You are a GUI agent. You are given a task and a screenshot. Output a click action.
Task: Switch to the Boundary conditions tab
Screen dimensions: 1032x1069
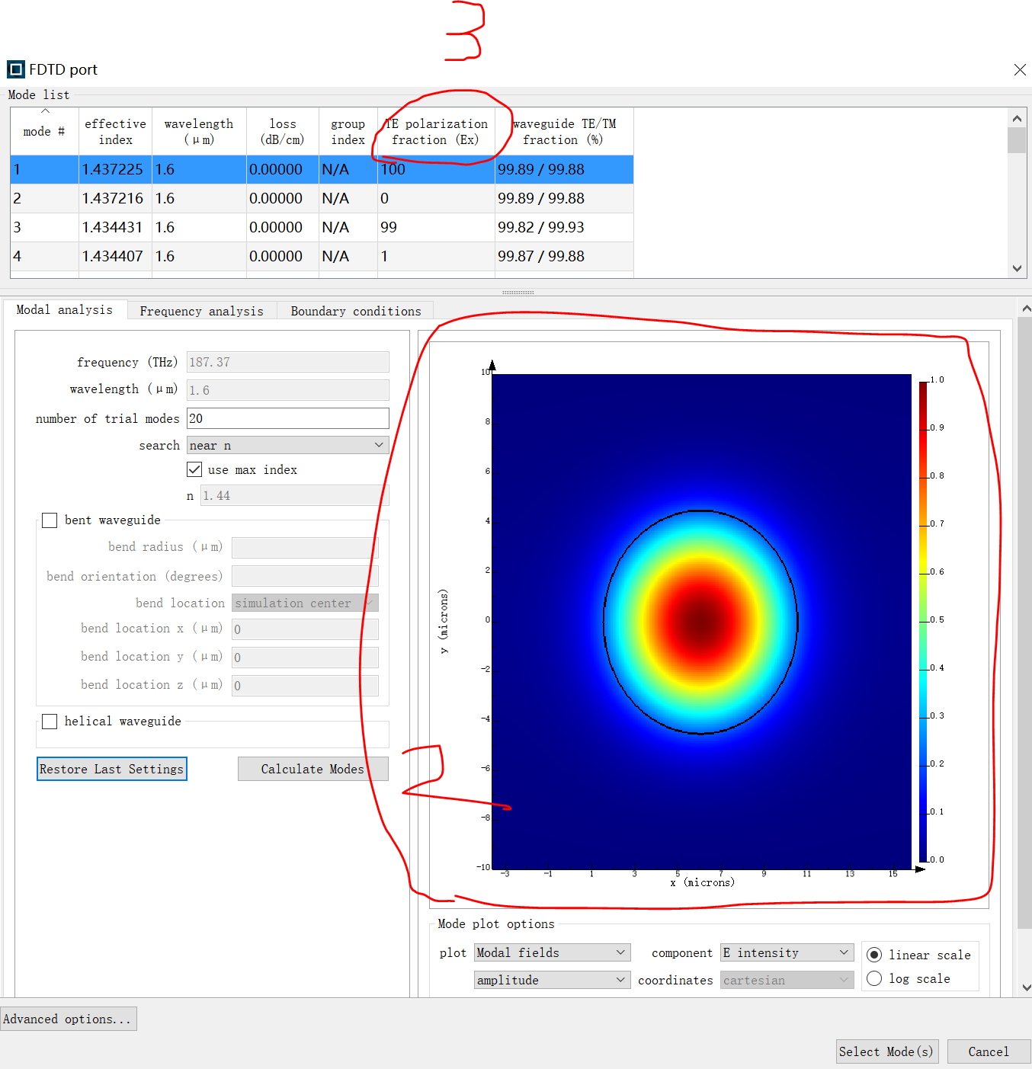pyautogui.click(x=356, y=311)
